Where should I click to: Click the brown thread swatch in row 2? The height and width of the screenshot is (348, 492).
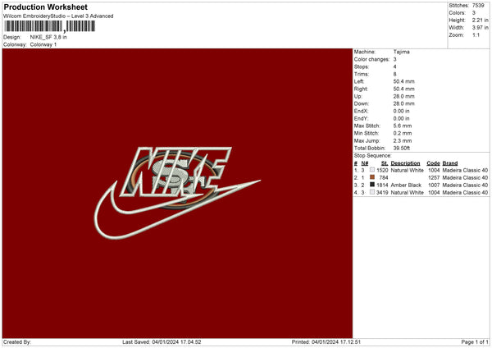pyautogui.click(x=372, y=177)
